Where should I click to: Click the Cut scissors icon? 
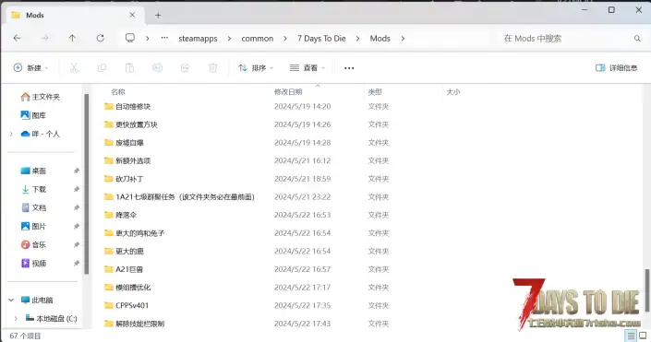pos(74,67)
